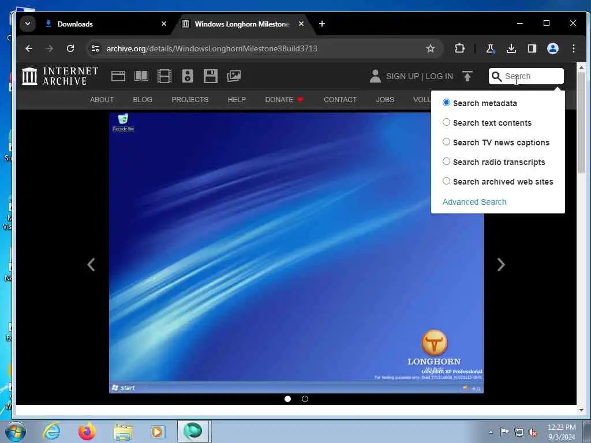Open the Chrome three-dot menu
Screen dimensions: 591x443
(x=573, y=48)
